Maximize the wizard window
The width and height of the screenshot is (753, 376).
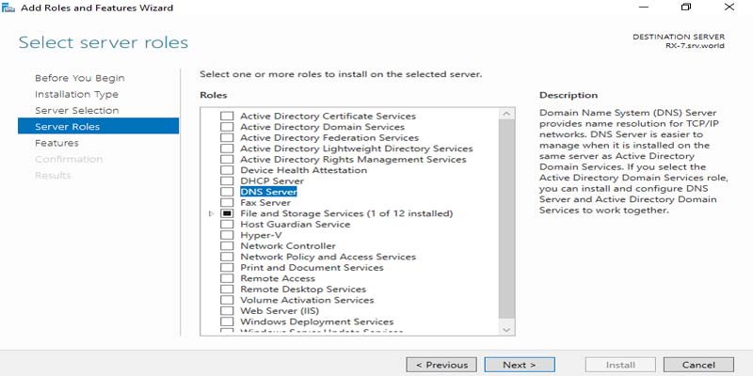[686, 8]
